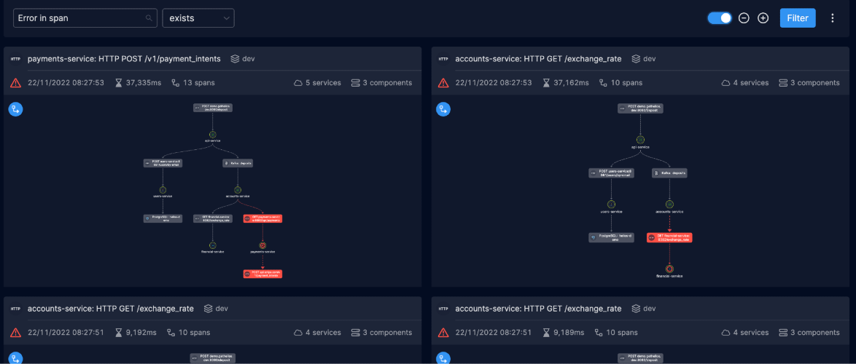The width and height of the screenshot is (856, 364).
Task: Select the accounts-service node in the payments-service graph
Action: [x=238, y=190]
